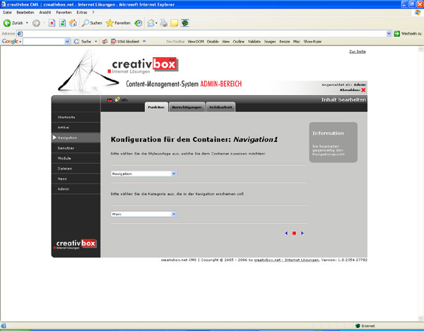Open the Favoriten menu in menu bar
Screen dimensions: 424x331
(64, 13)
